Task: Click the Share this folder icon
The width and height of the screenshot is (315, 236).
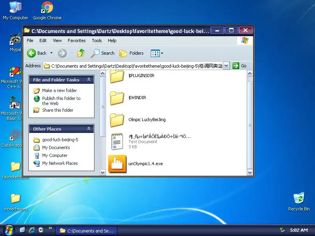Action: pyautogui.click(x=37, y=110)
